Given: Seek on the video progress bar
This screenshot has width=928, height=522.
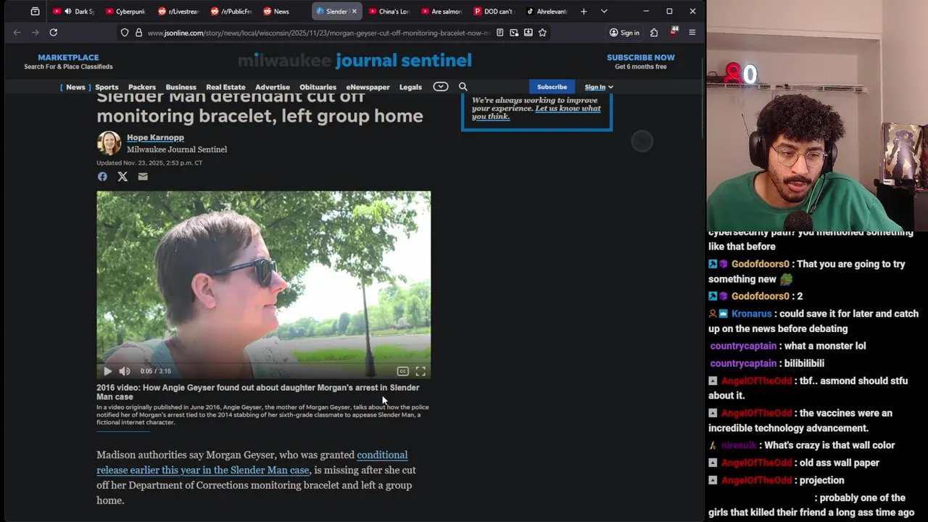Looking at the screenshot, I should tap(263, 362).
